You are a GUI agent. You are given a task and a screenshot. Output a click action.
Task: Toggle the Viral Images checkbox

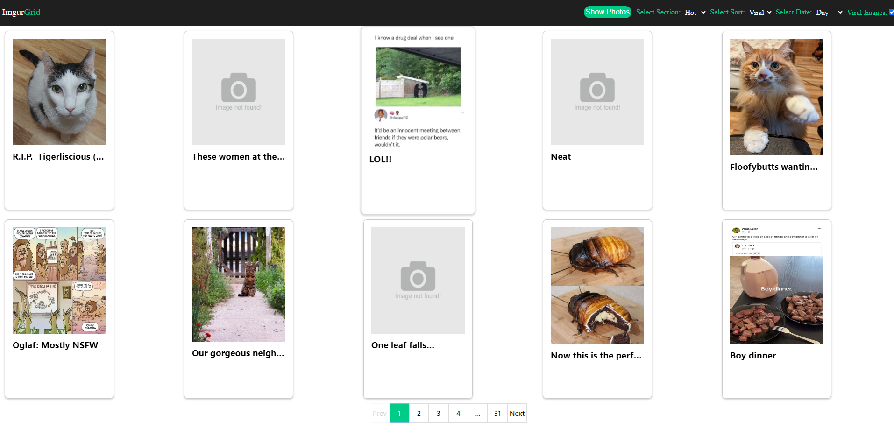pos(891,12)
